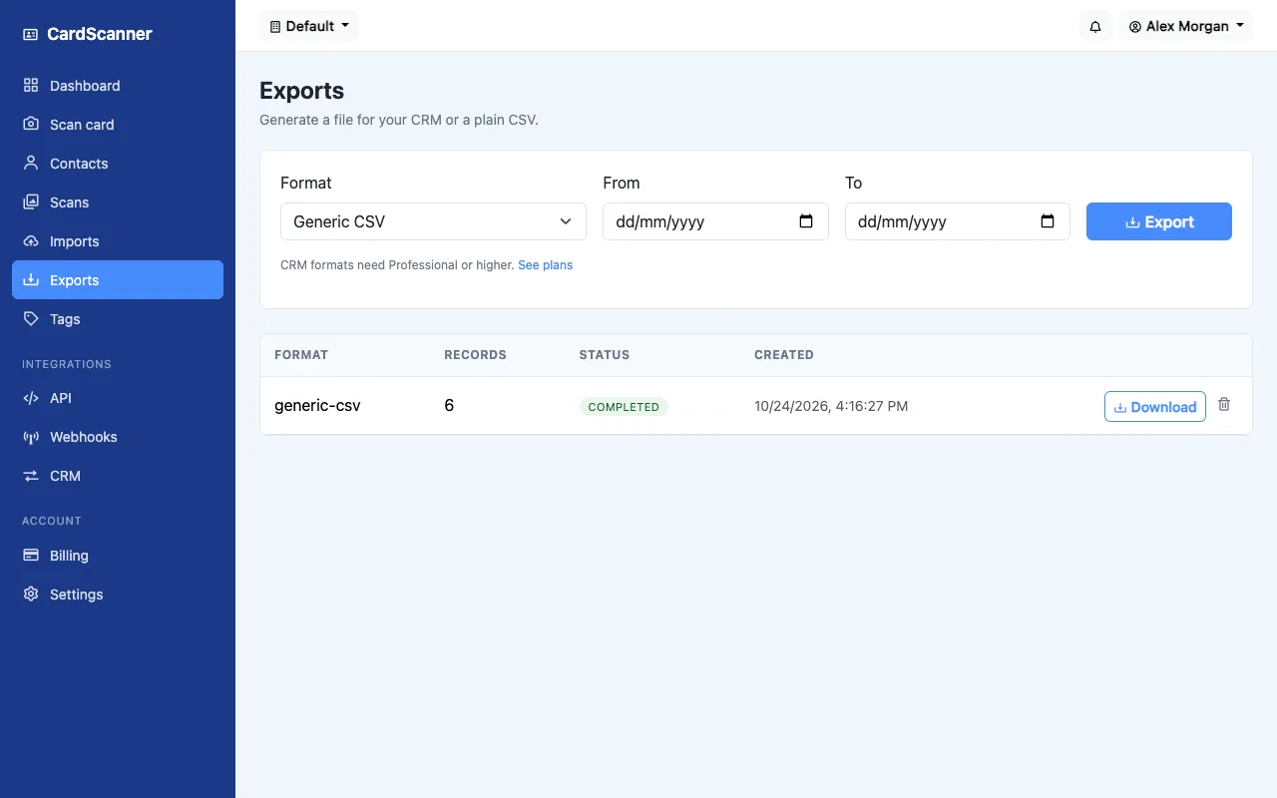Open notifications bell
Screen dimensions: 1277x798
pyautogui.click(x=1095, y=26)
